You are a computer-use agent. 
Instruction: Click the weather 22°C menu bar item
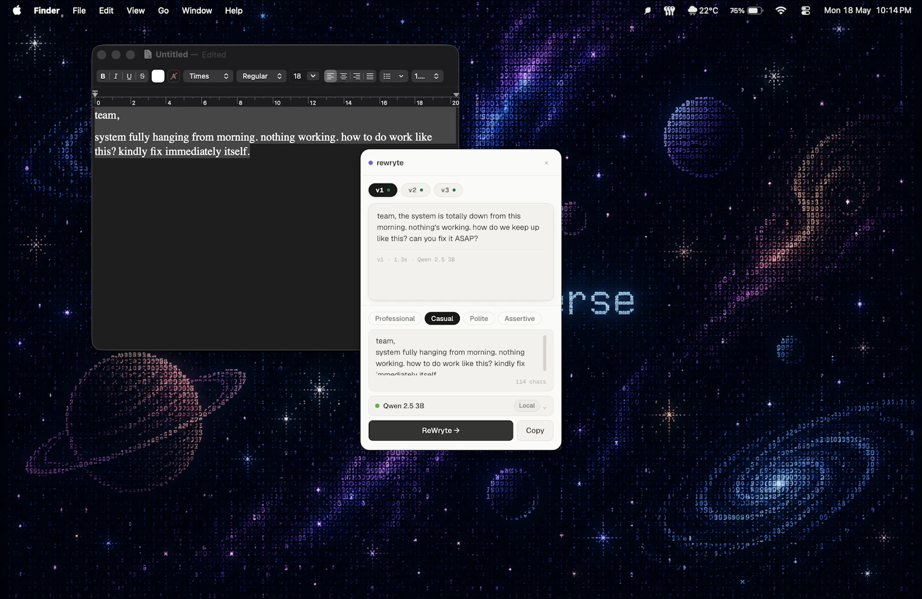[x=702, y=10]
